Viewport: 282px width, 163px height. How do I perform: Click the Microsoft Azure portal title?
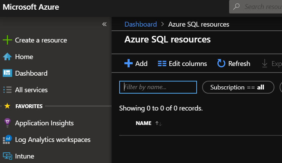(31, 7)
